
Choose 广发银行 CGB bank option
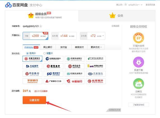[53, 81]
